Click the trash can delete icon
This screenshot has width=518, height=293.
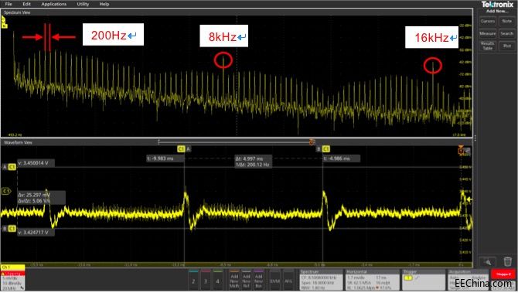507,261
